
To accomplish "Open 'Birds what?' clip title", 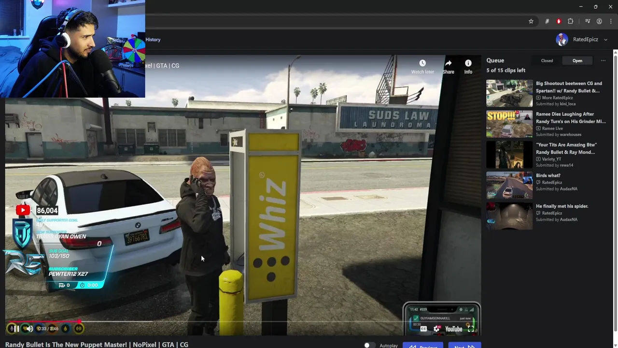I will 548,175.
